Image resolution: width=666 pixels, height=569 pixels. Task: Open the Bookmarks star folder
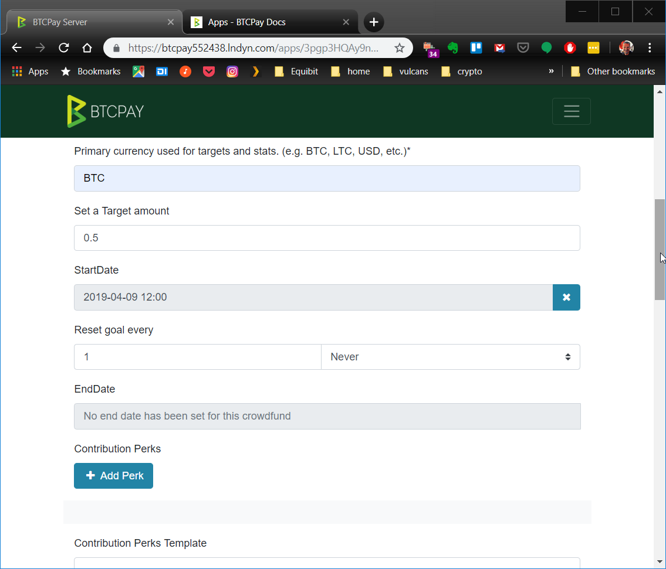[90, 71]
